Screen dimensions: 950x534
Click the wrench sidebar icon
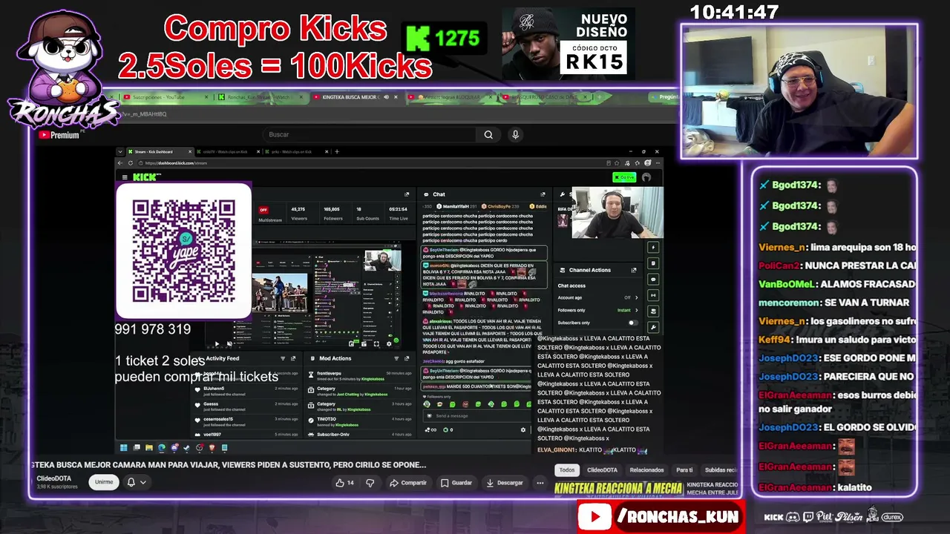click(x=653, y=327)
